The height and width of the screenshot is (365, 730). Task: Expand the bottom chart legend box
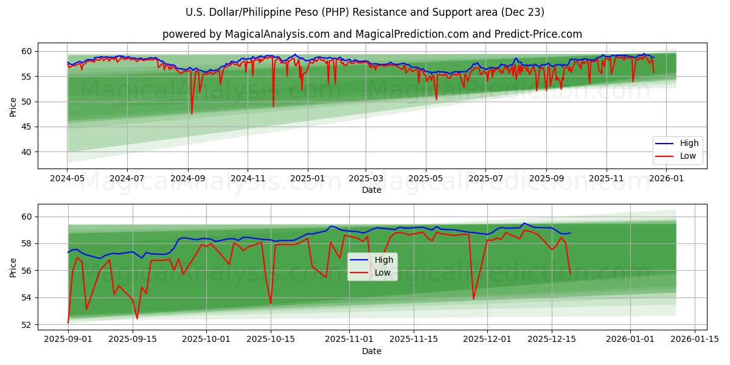coord(374,266)
